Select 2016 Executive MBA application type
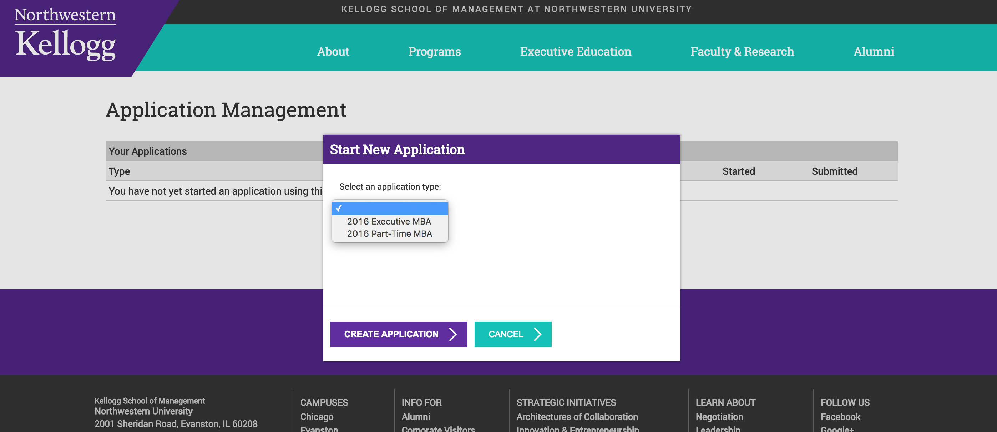This screenshot has width=997, height=432. click(389, 222)
